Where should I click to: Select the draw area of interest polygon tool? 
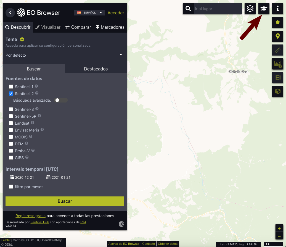pos(277,22)
